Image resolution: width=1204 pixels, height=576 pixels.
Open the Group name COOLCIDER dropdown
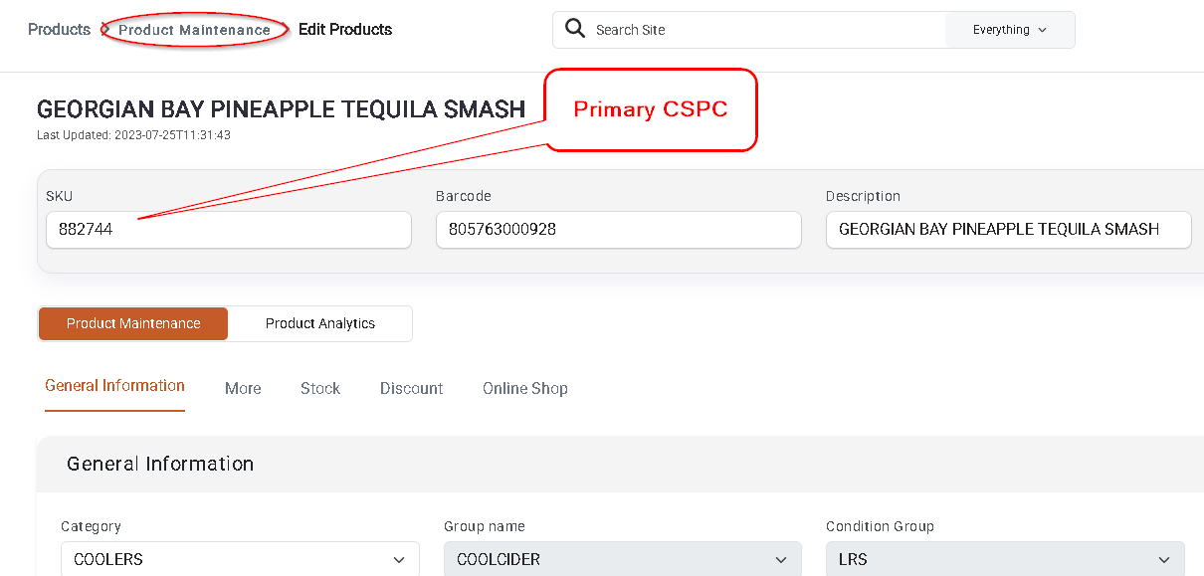pyautogui.click(x=622, y=559)
